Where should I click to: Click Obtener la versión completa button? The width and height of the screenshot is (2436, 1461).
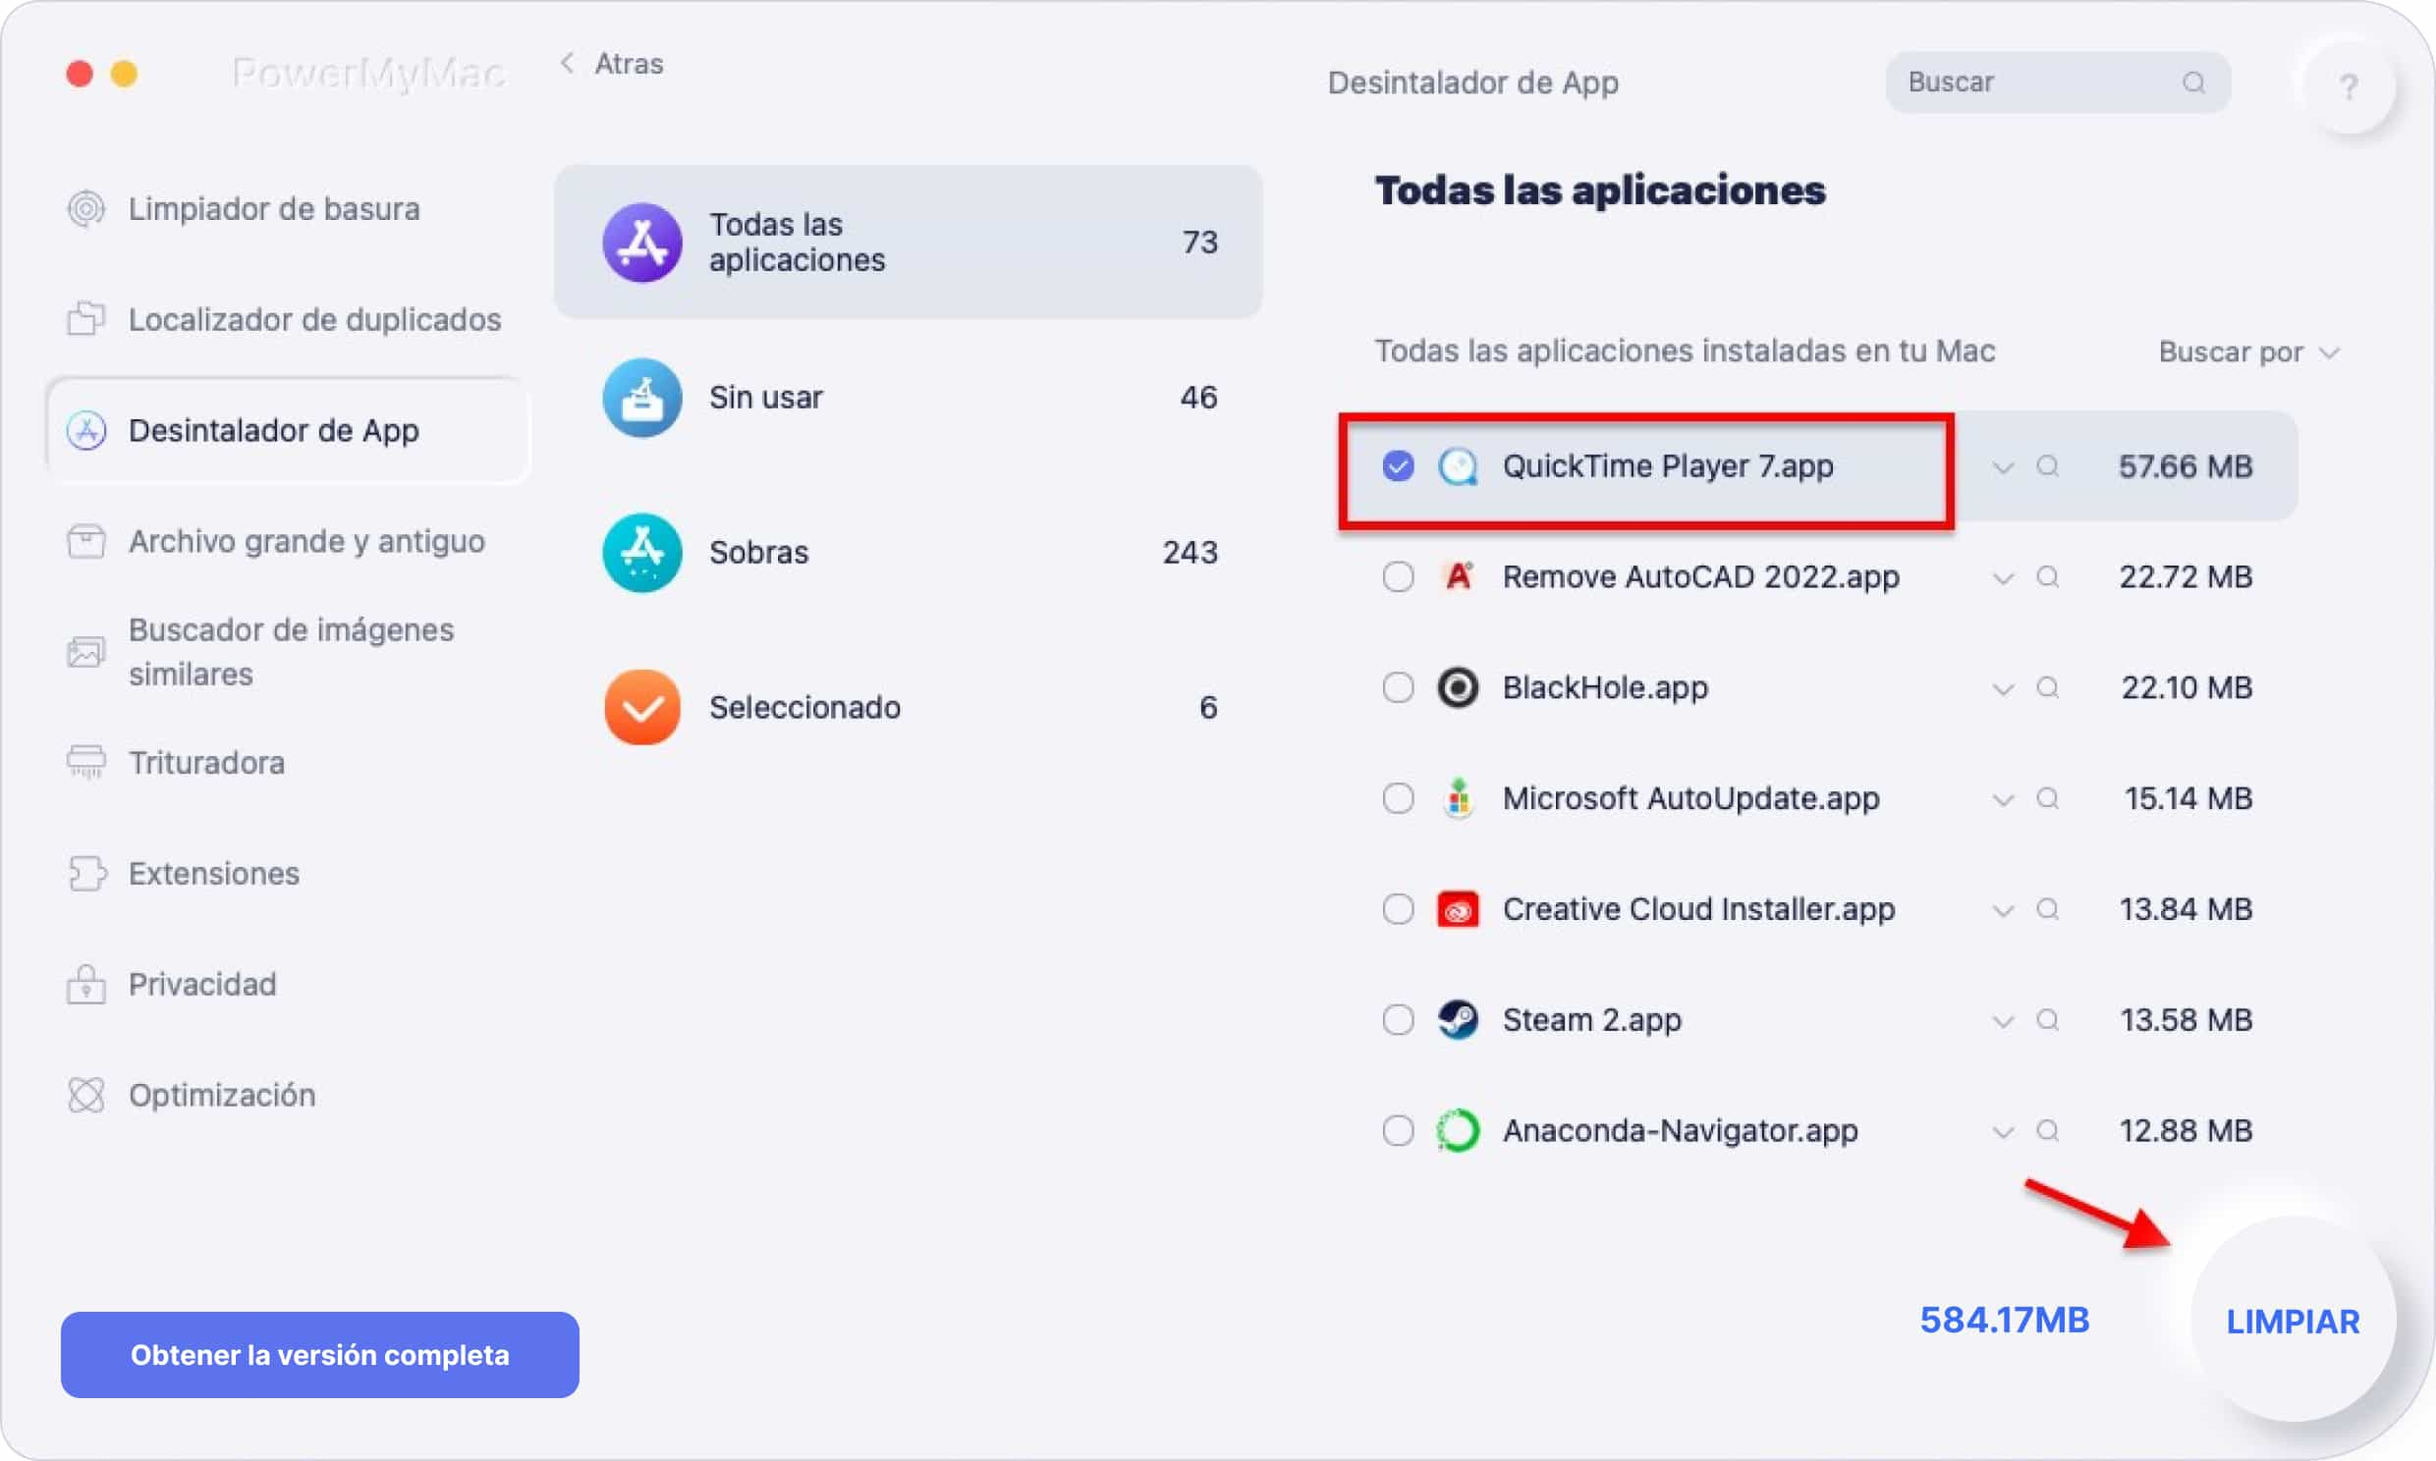pyautogui.click(x=318, y=1355)
